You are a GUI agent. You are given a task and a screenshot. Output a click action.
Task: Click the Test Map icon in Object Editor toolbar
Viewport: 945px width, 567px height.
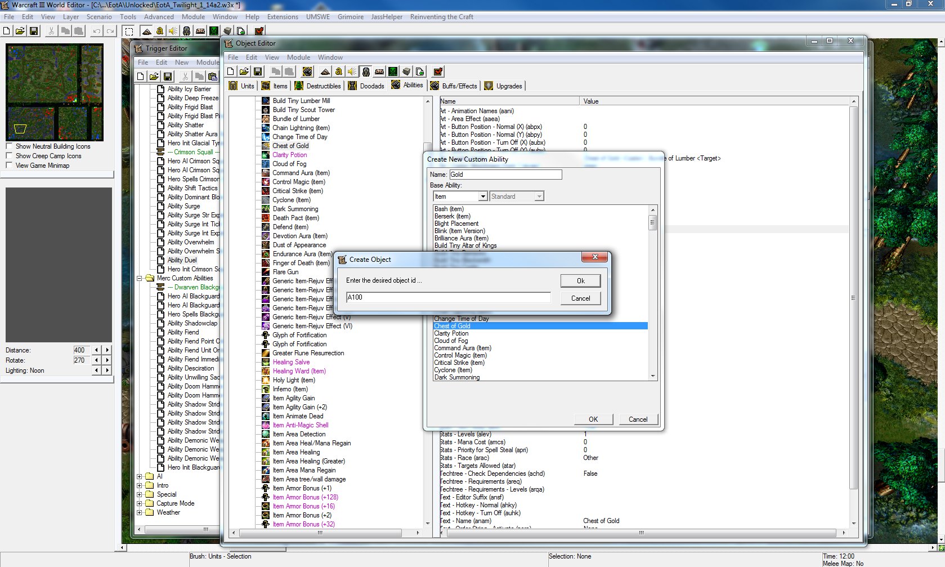click(x=437, y=72)
